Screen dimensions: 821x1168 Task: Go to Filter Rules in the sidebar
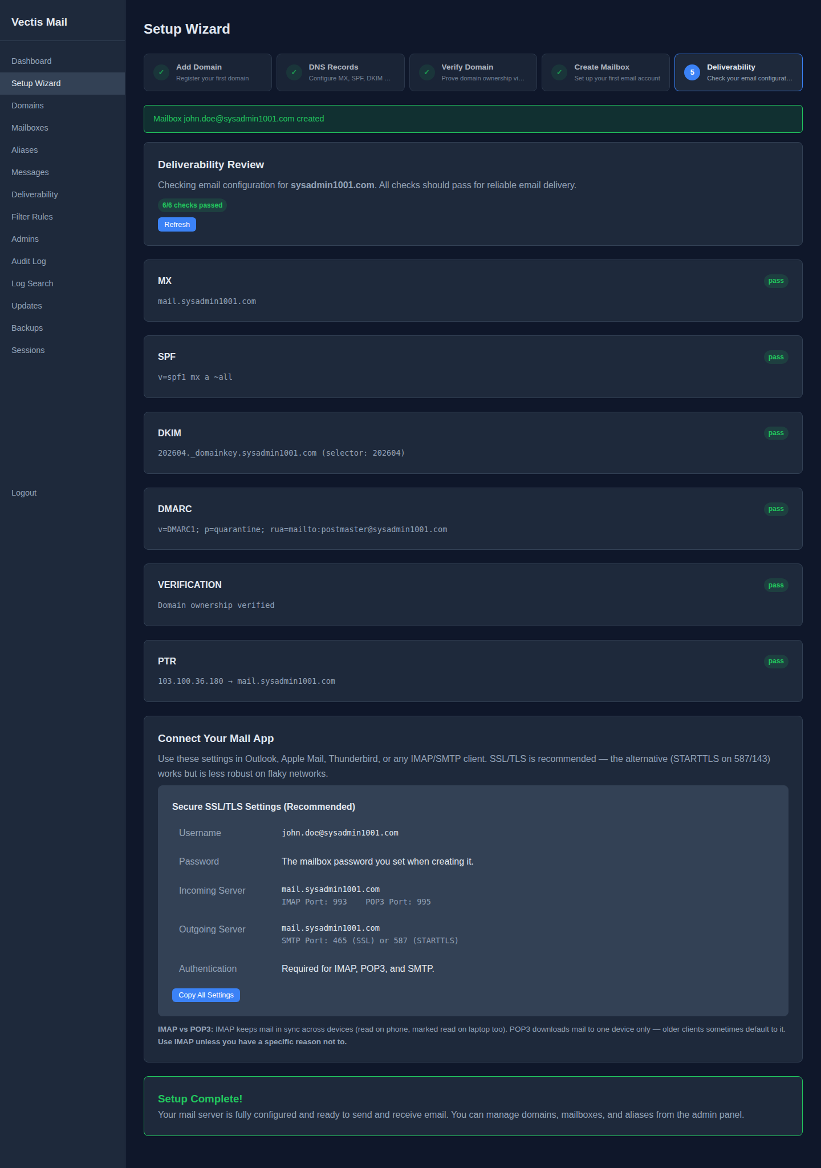[62, 217]
